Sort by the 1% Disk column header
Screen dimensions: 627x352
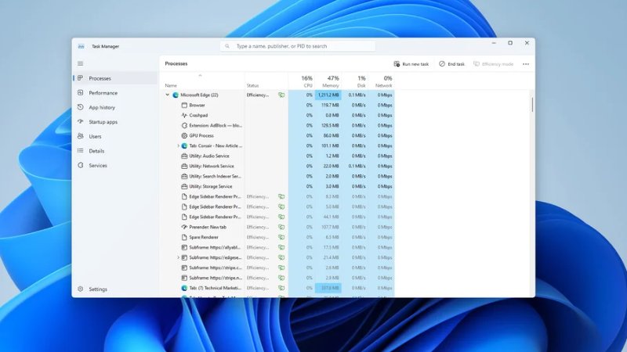tap(355, 81)
